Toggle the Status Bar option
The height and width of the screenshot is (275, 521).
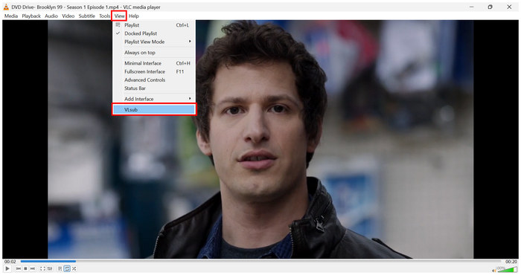(154, 88)
